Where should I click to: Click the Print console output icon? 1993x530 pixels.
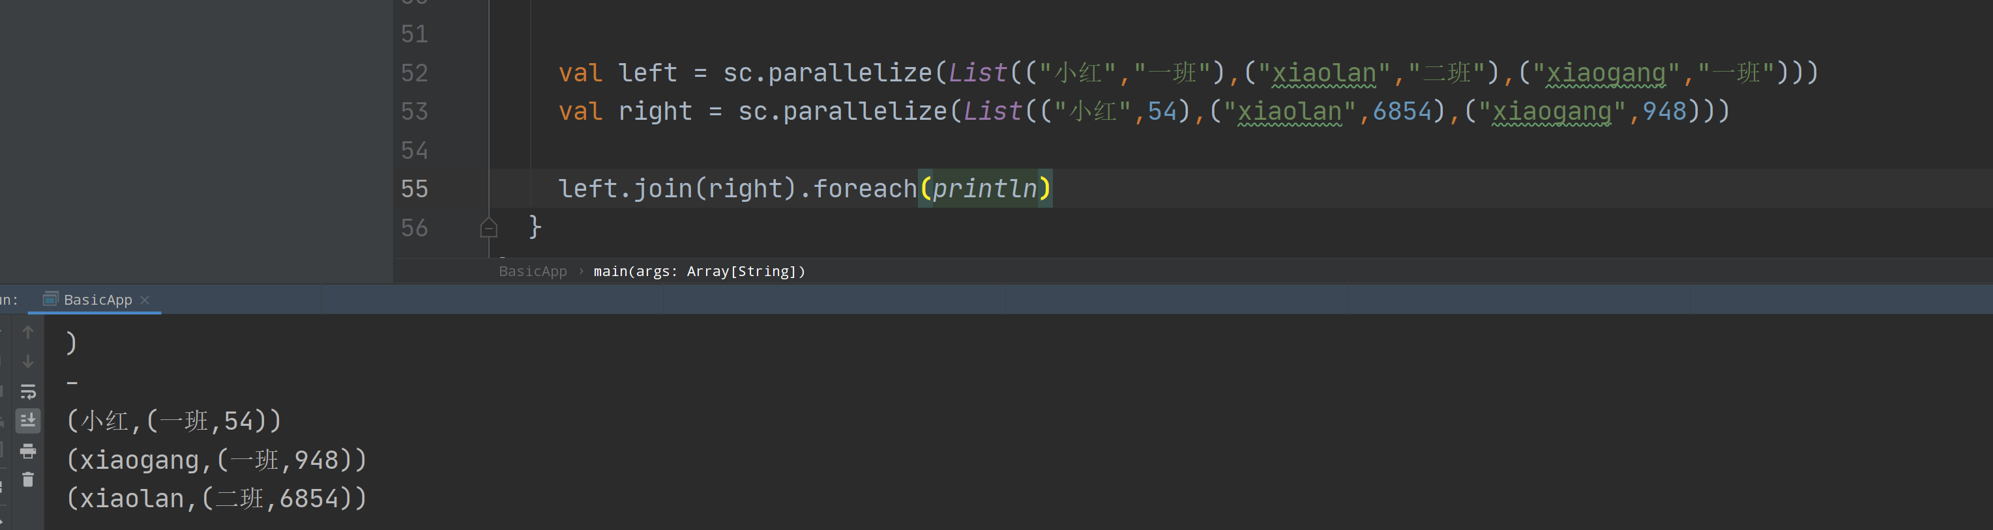pos(28,451)
